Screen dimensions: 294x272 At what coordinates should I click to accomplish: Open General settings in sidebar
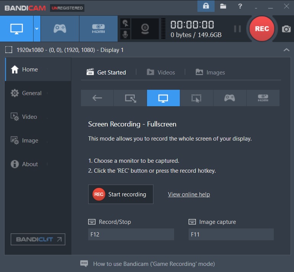(38, 93)
